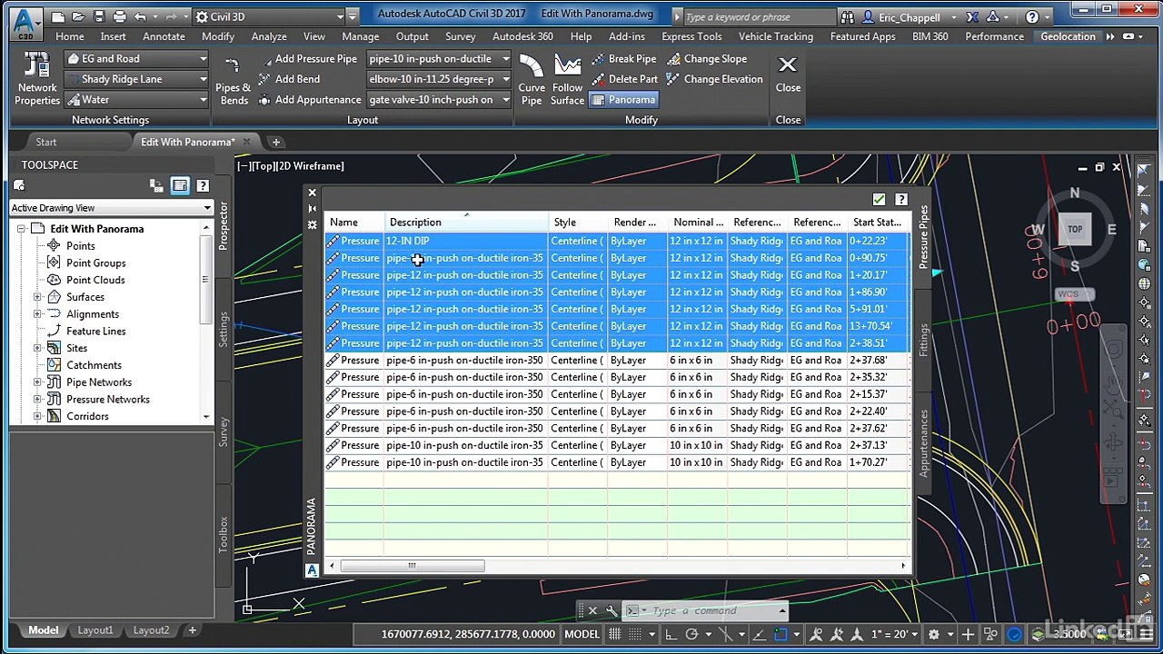Open Toolspace help question-mark icon

click(x=203, y=185)
